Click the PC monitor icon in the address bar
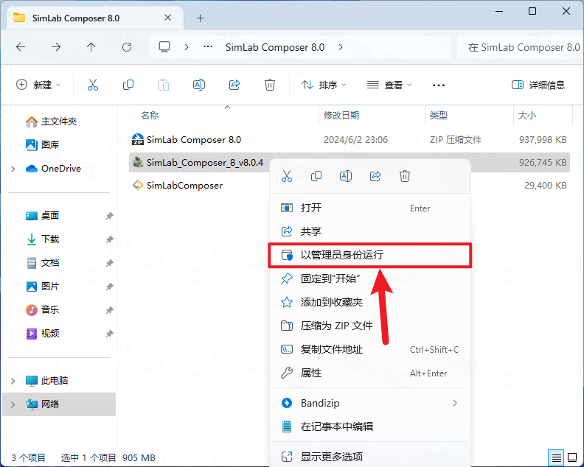Screen dimensions: 584x467 point(164,47)
